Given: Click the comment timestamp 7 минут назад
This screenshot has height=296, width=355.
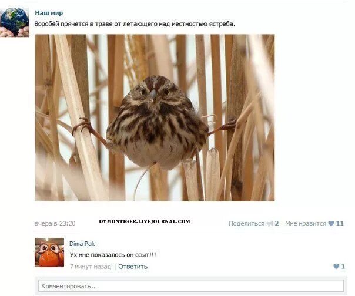Looking at the screenshot, I should click(91, 267).
